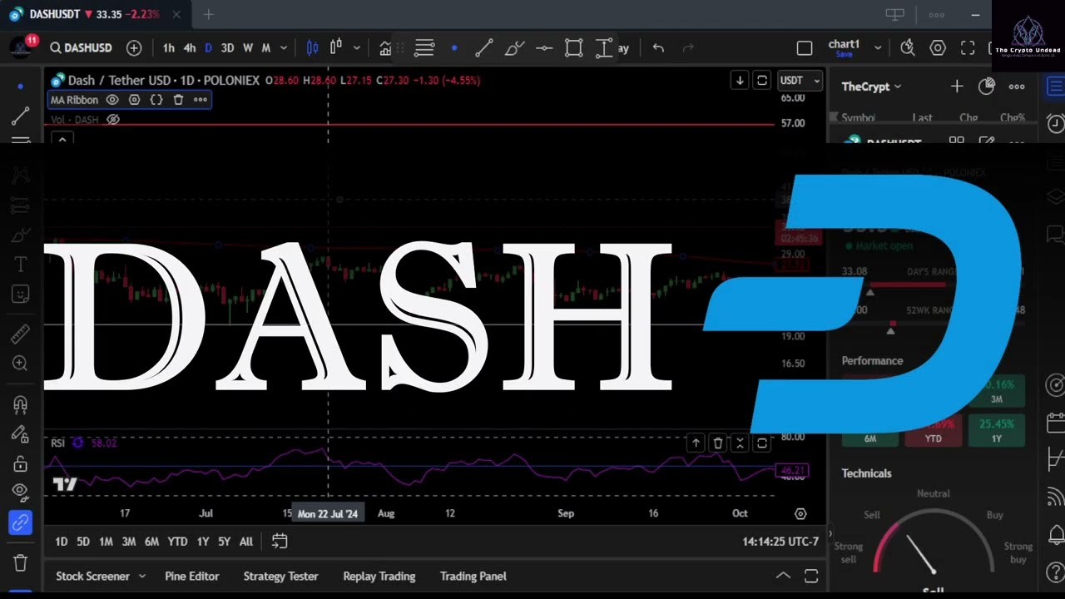Select the 4h timeframe
The height and width of the screenshot is (599, 1065).
190,48
